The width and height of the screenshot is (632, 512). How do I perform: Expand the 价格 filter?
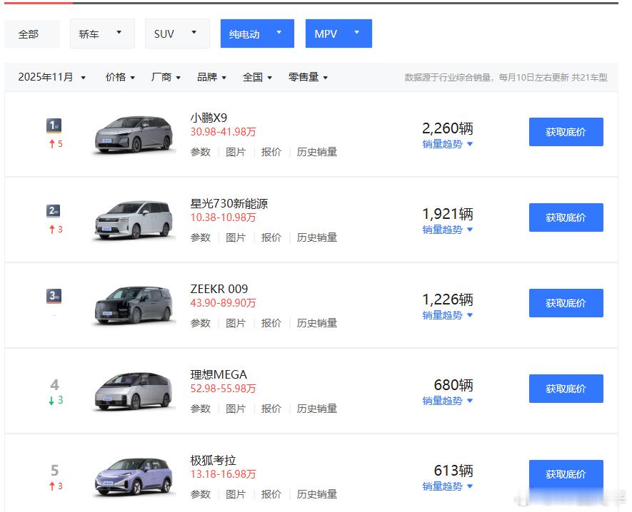coord(120,77)
